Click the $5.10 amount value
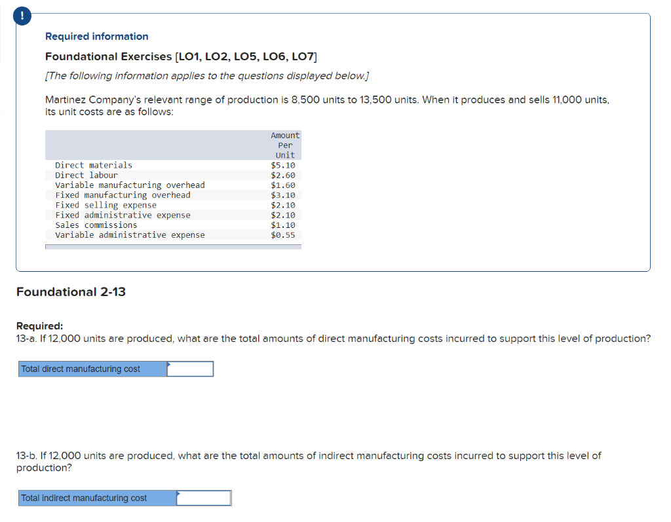 (283, 165)
